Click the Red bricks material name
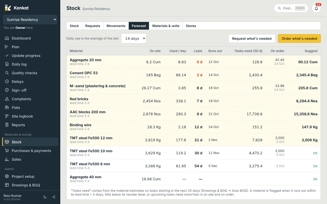This screenshot has width=327, height=204. 79,99
